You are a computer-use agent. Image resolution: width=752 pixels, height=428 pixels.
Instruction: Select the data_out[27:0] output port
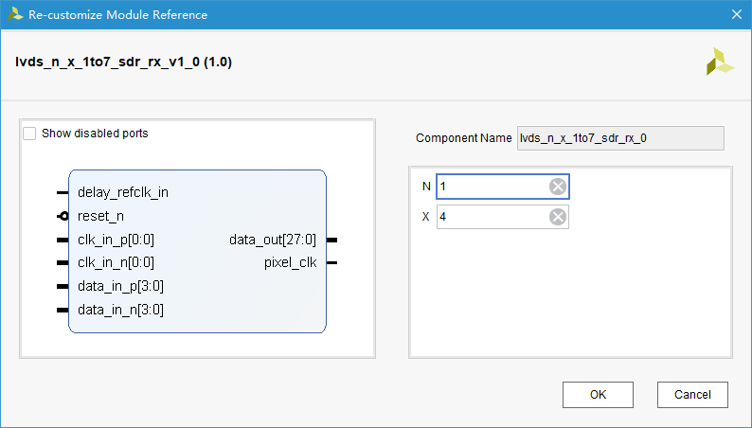click(273, 240)
